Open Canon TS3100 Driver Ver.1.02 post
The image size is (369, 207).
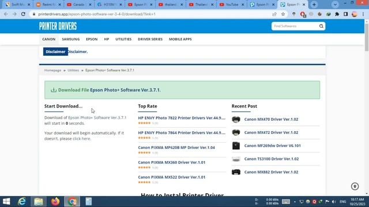point(272,159)
